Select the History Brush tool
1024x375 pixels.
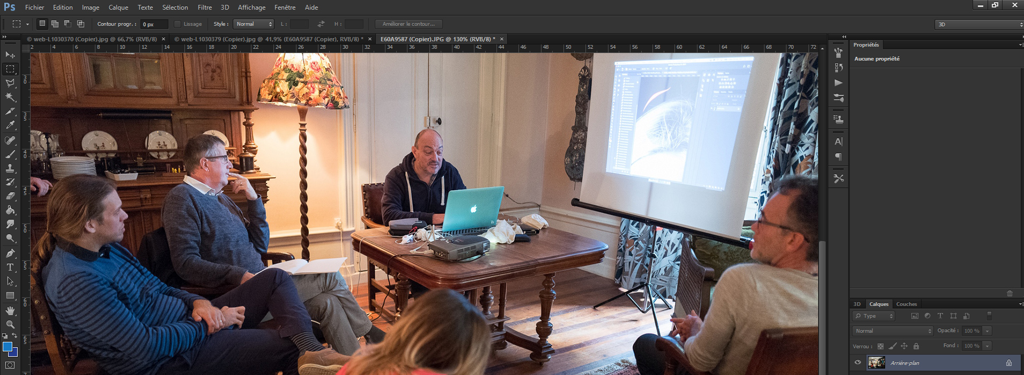point(10,182)
